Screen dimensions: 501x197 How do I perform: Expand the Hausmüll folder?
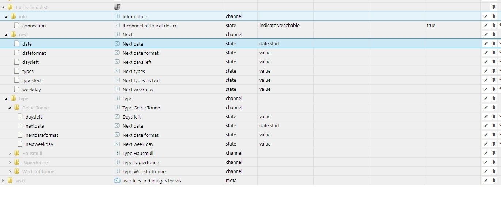coord(10,153)
